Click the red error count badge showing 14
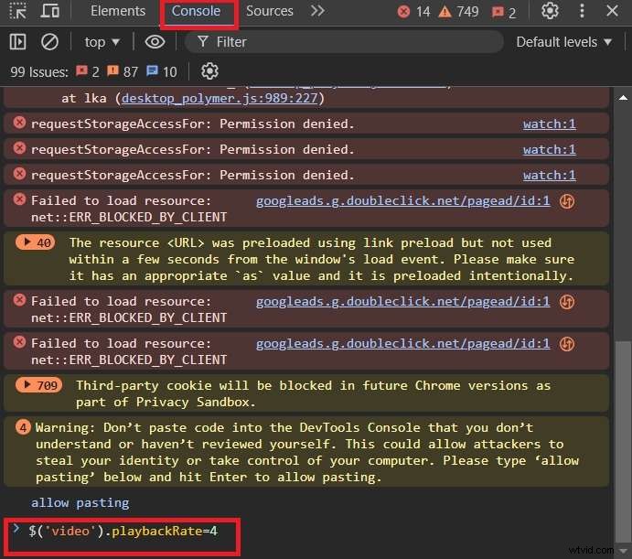Viewport: 632px width, 559px height. tap(413, 12)
